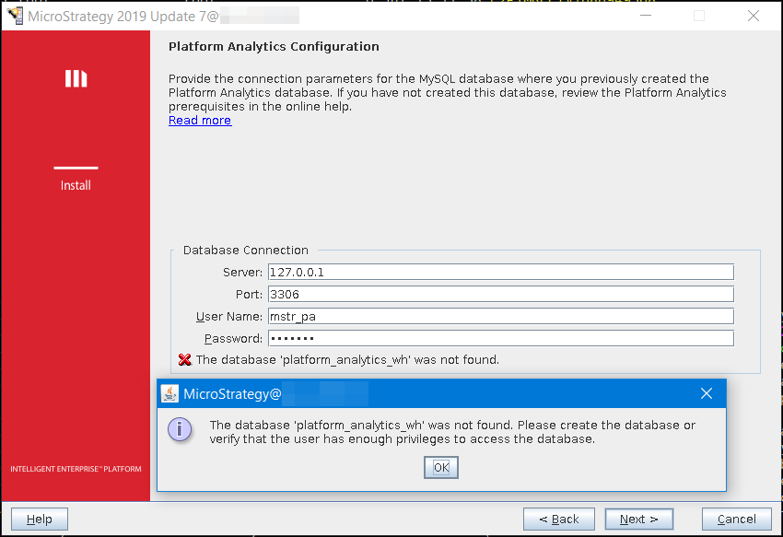Click the Back button
Viewport: 783px width, 537px height.
559,519
